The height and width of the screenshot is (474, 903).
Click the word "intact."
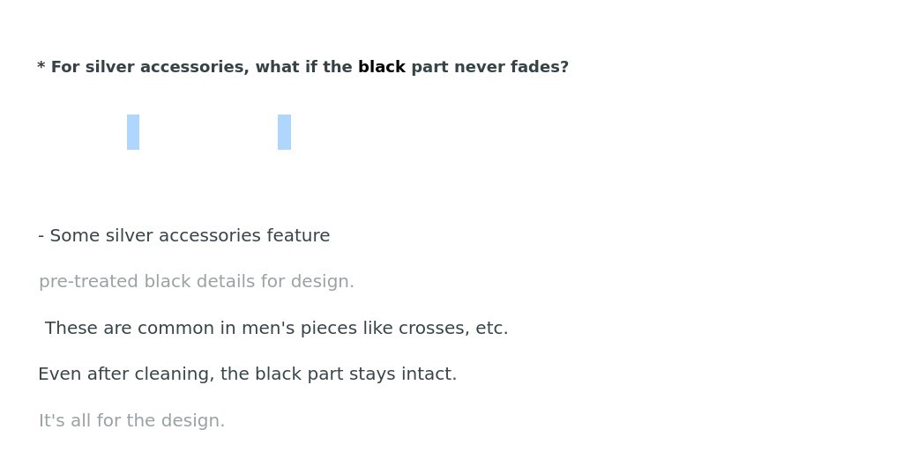429,374
